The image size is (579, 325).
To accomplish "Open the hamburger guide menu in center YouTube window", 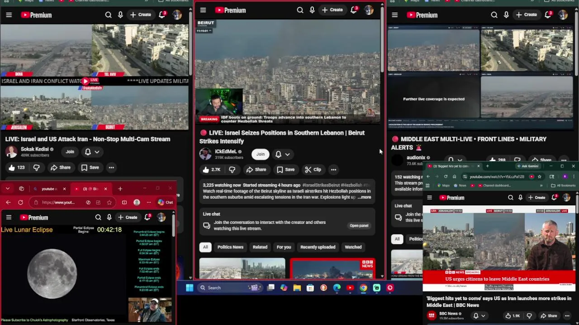I will click(203, 10).
